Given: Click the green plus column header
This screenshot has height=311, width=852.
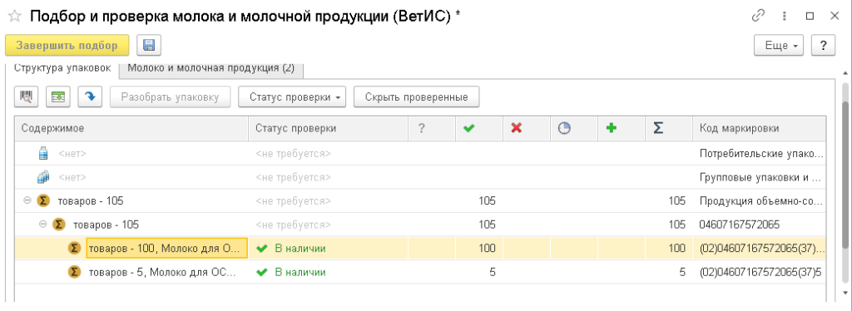Looking at the screenshot, I should coord(612,129).
